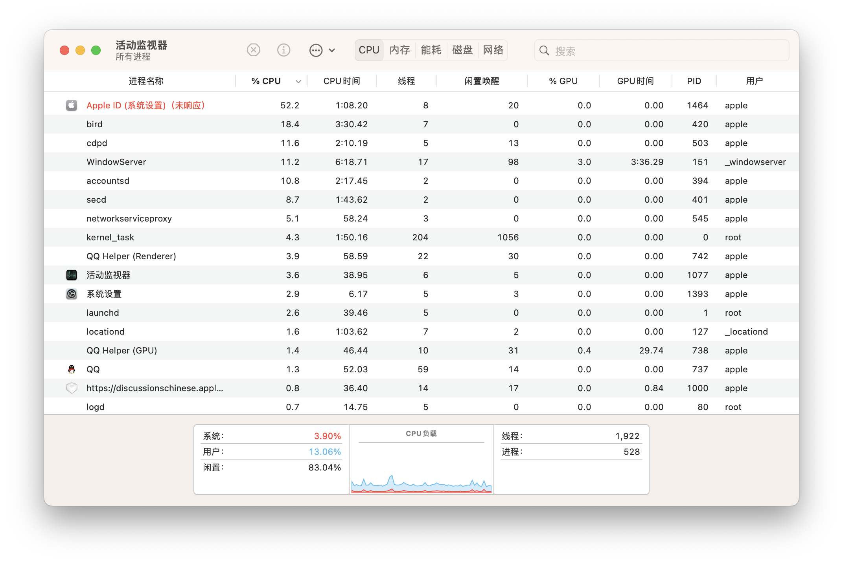Switch to the 网络 tab
Image resolution: width=843 pixels, height=564 pixels.
click(493, 50)
